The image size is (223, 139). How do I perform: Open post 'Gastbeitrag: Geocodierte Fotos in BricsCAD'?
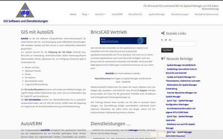pos(181,71)
